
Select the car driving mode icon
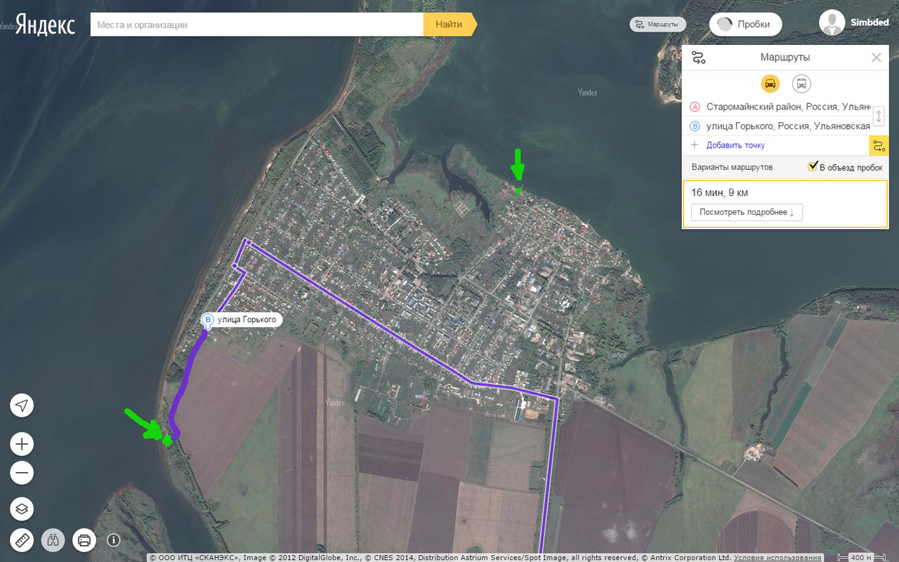pyautogui.click(x=770, y=84)
